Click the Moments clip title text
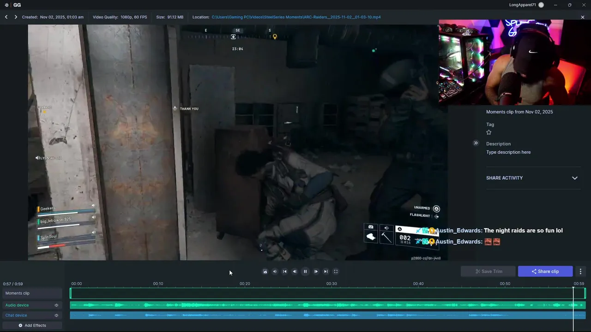The height and width of the screenshot is (332, 591). (x=519, y=112)
